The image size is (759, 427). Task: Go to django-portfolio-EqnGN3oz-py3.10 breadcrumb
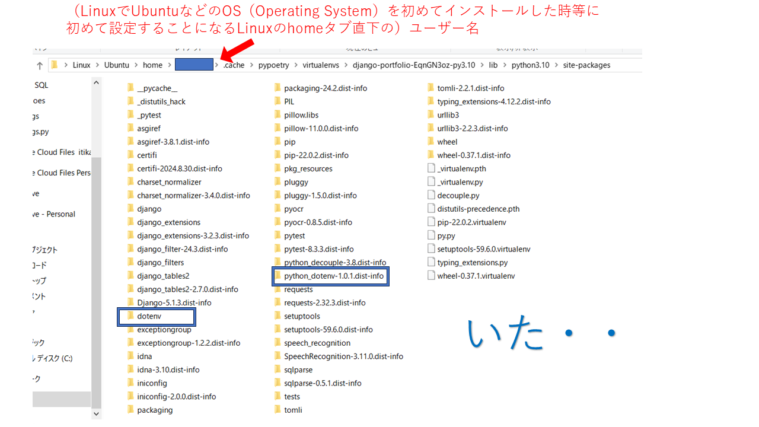(x=414, y=65)
